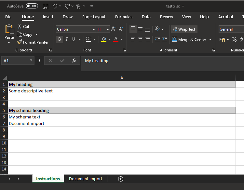Expand the Merge & Center dropdown arrow
Screen dimensions: 244x190
[210, 40]
